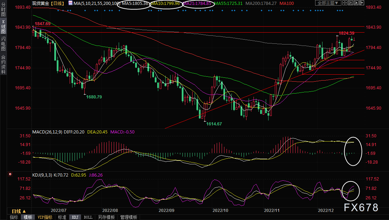
Task: Click 另存模板 to save template
Action: 106,217
